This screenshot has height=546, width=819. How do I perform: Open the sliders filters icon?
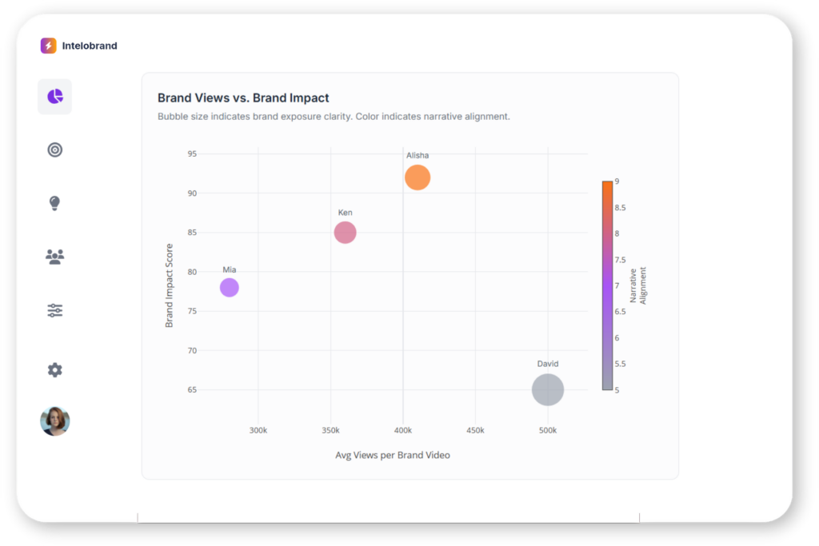[x=54, y=310]
